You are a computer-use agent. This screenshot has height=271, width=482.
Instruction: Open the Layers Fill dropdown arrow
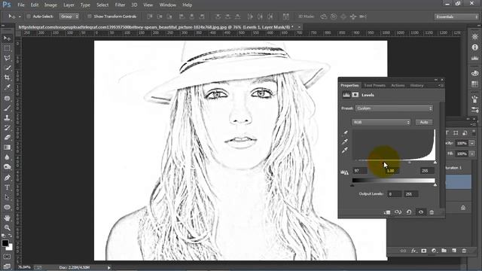pos(472,154)
